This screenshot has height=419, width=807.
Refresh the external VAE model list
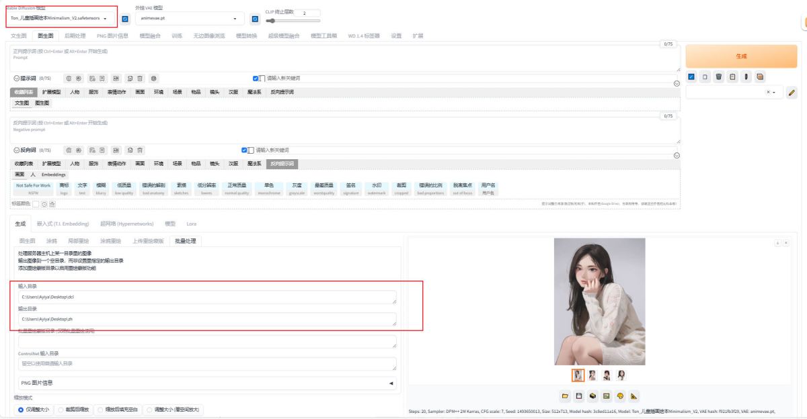[x=255, y=18]
